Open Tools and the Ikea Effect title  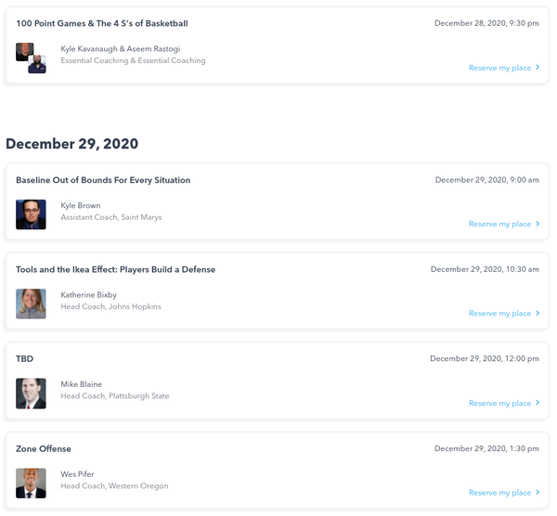(x=115, y=269)
